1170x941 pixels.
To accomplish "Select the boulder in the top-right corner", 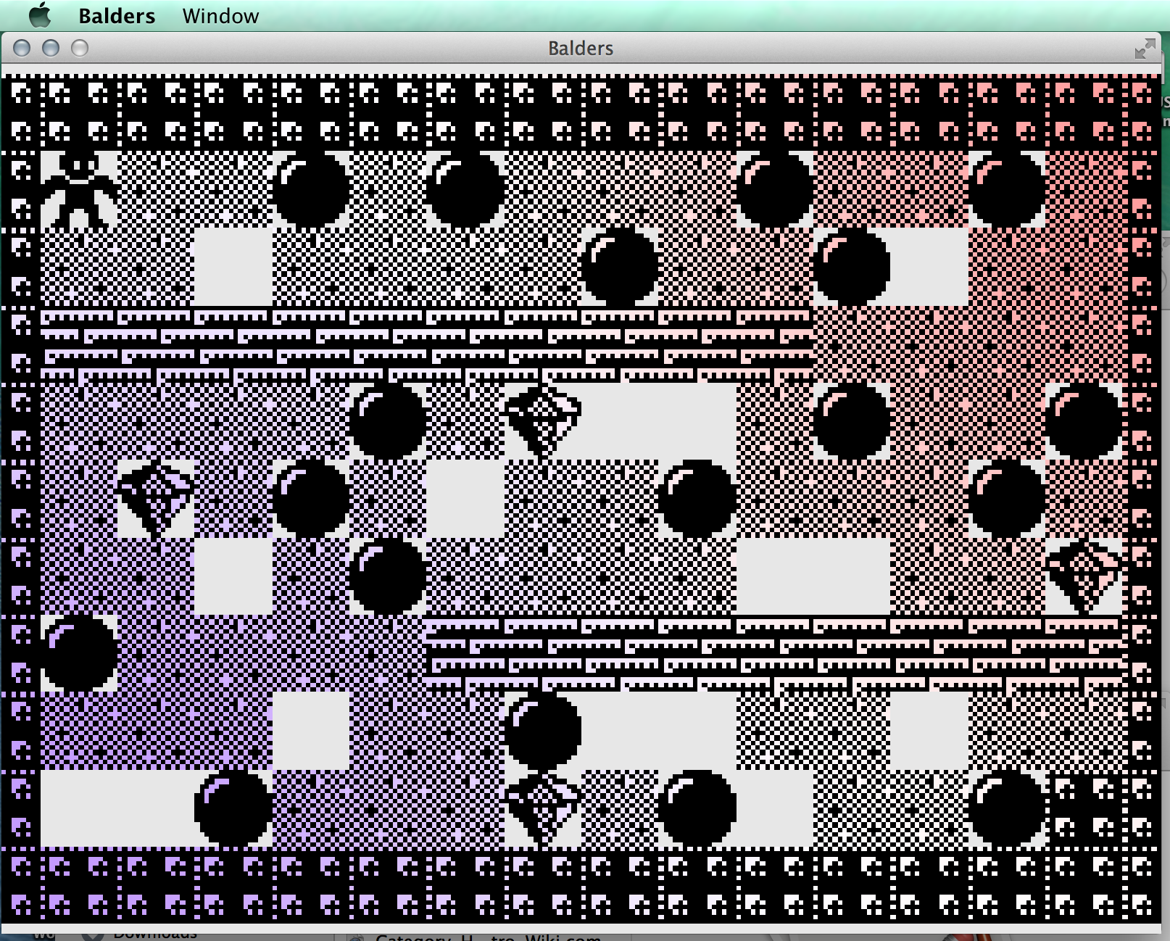I will 1006,190.
